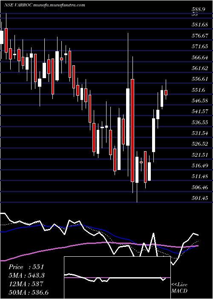The image size is (213, 299).
Task: Click the 521.51 price axis label
Action: pos(200,155)
